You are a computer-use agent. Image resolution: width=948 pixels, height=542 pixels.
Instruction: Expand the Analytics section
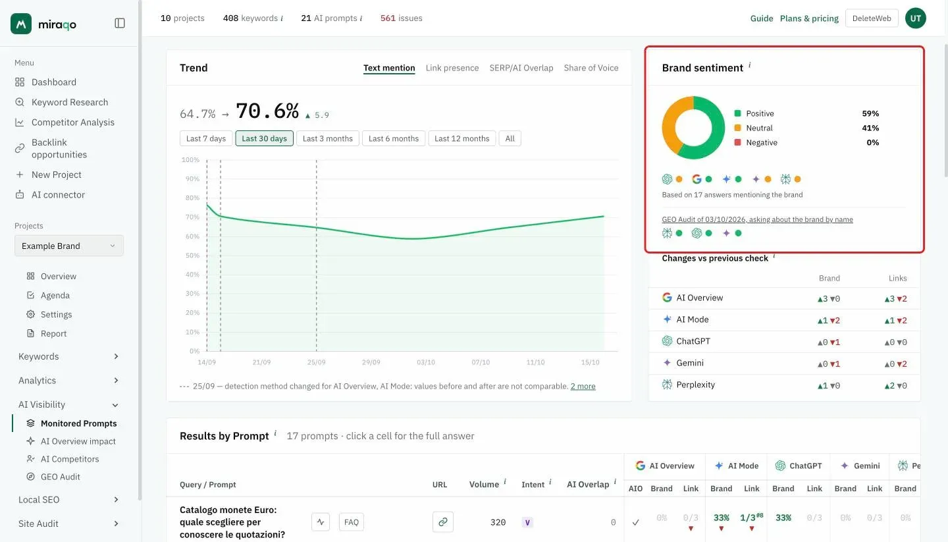(69, 381)
